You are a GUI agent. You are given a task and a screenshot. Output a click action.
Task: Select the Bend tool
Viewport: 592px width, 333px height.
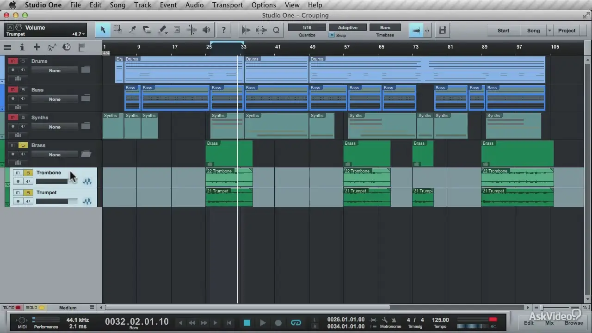(191, 30)
